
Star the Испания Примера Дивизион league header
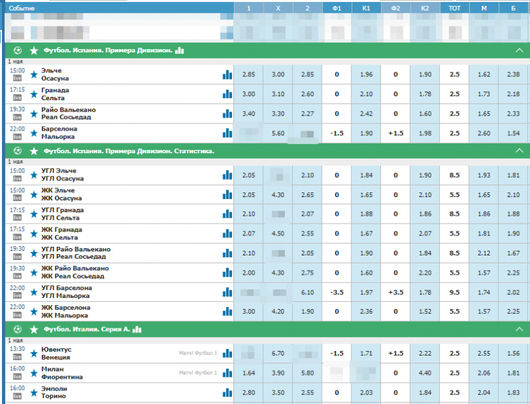click(34, 50)
